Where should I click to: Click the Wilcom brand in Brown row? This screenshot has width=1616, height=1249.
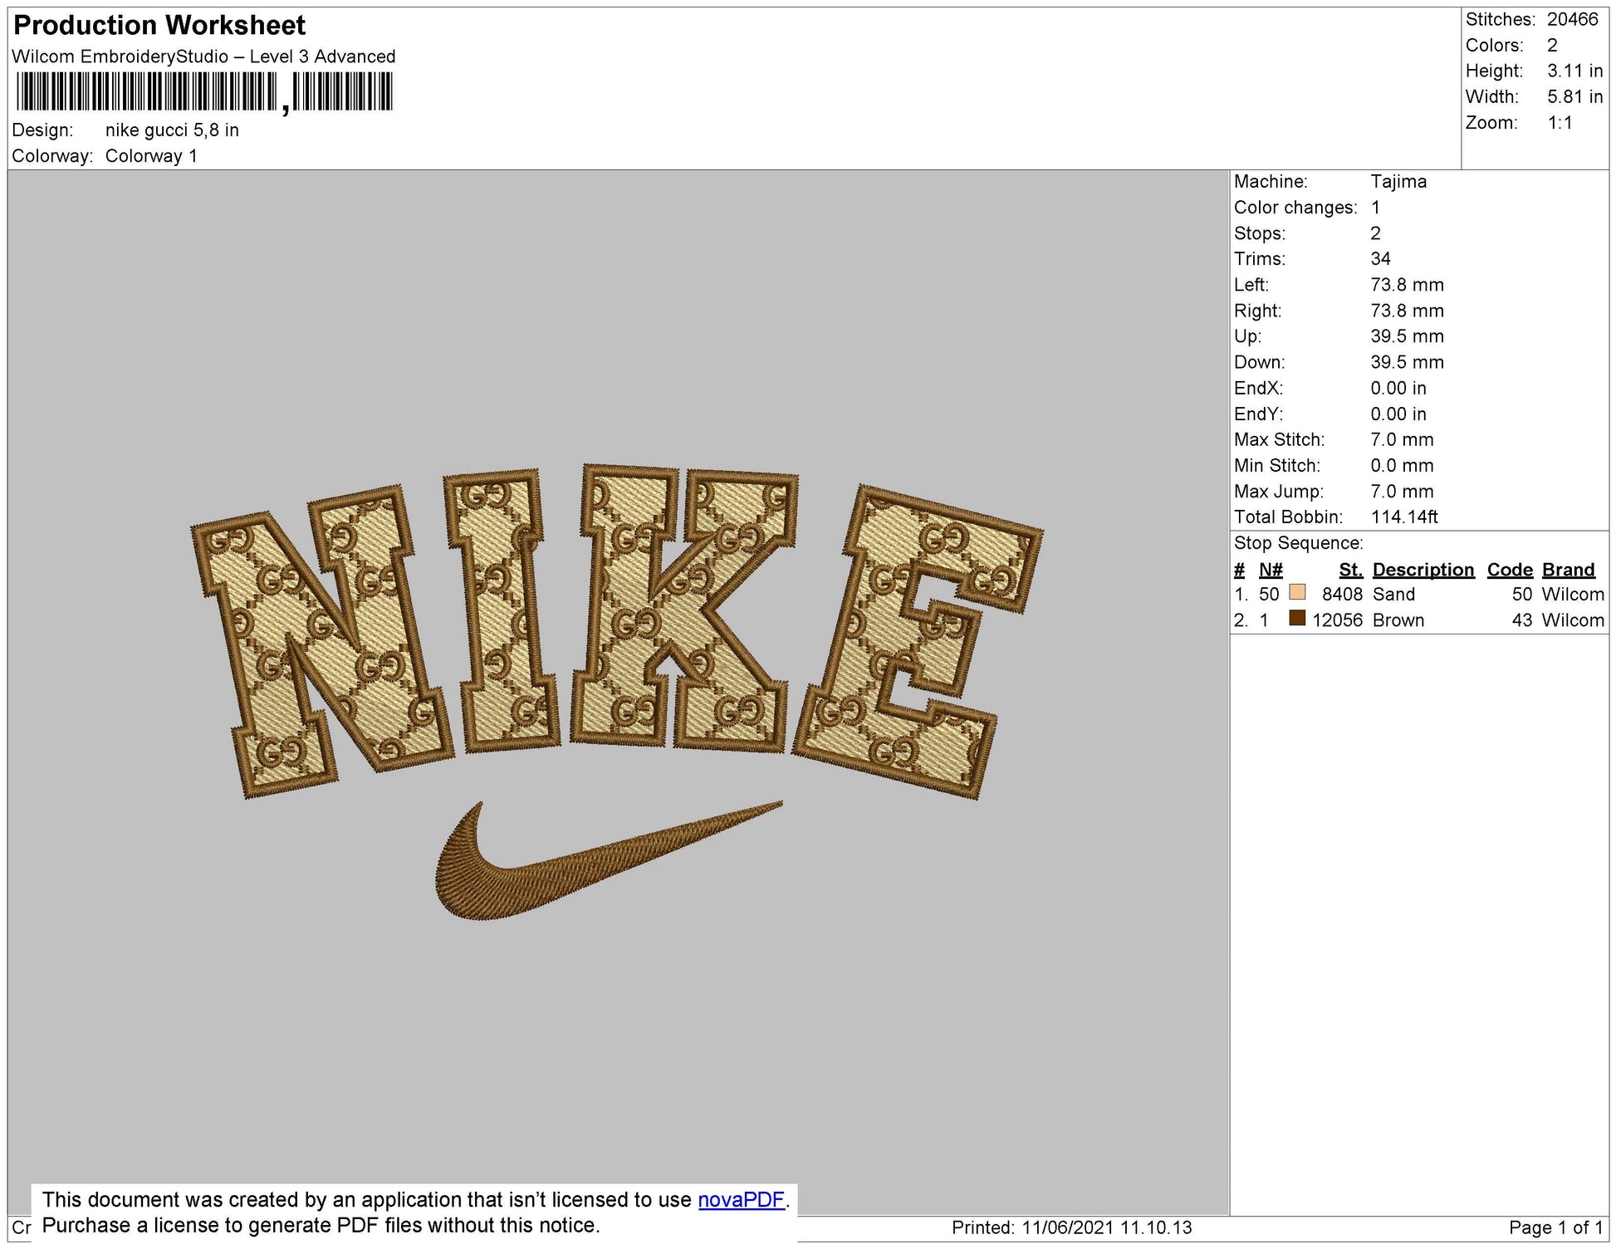pyautogui.click(x=1573, y=620)
